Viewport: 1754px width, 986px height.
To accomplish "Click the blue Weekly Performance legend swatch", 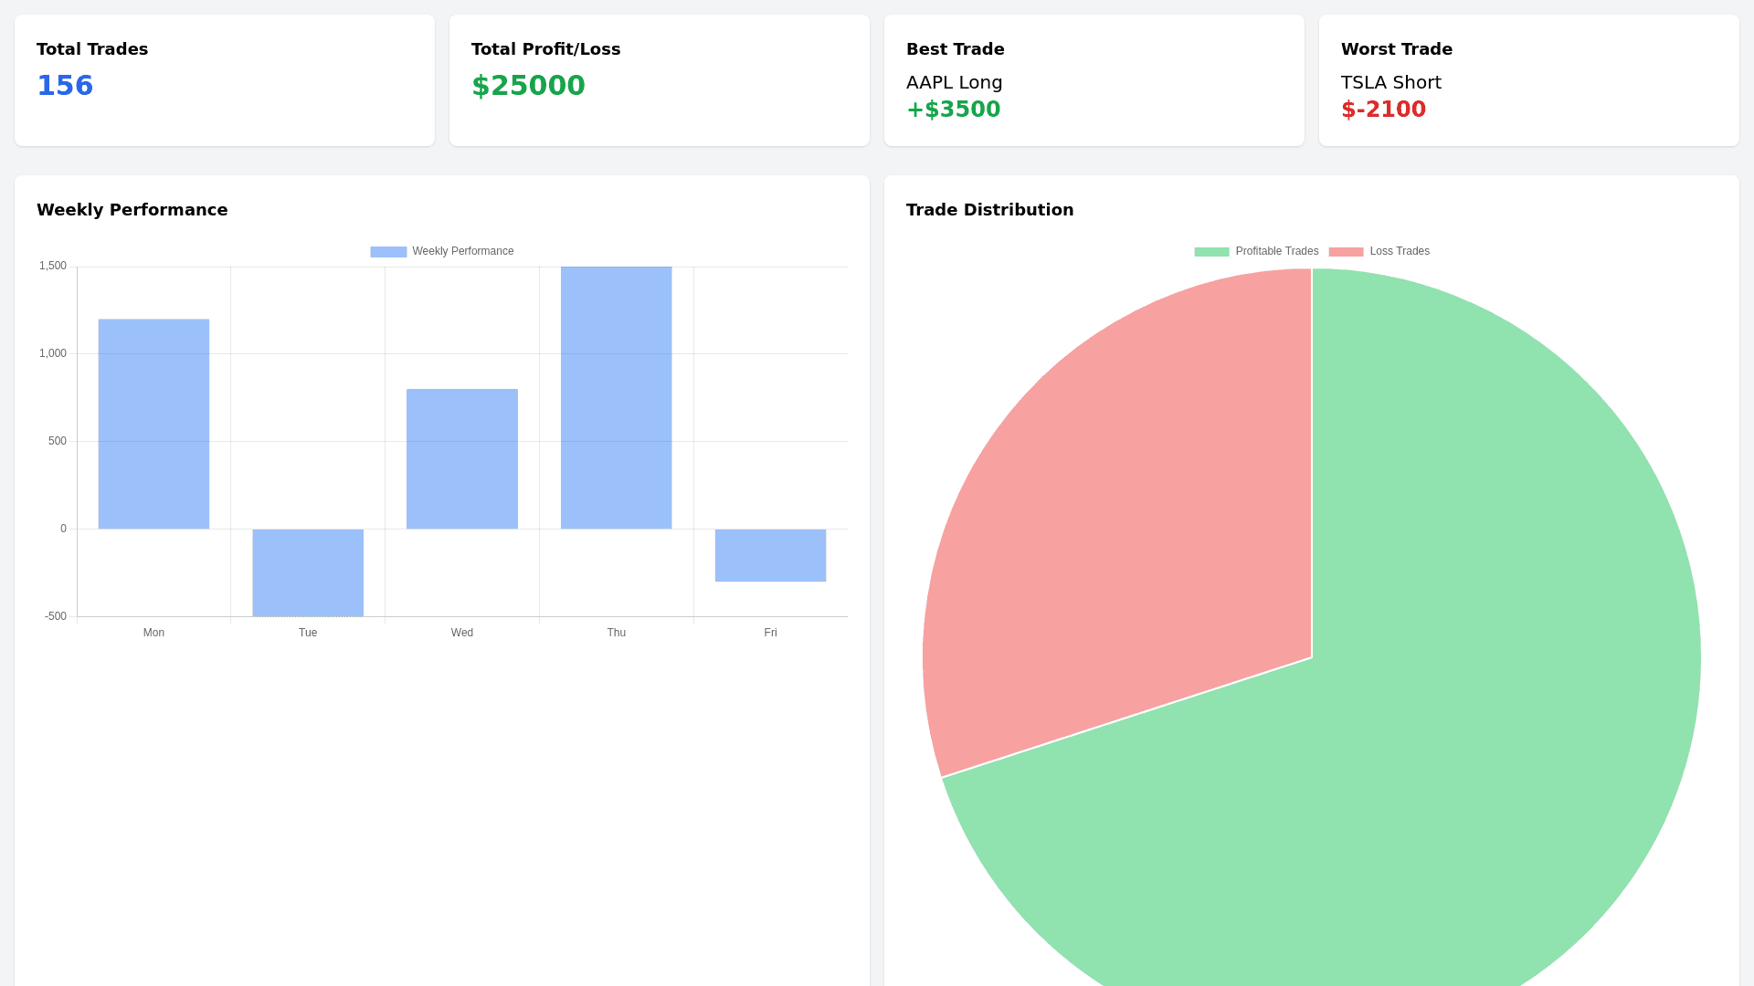I will click(x=388, y=252).
